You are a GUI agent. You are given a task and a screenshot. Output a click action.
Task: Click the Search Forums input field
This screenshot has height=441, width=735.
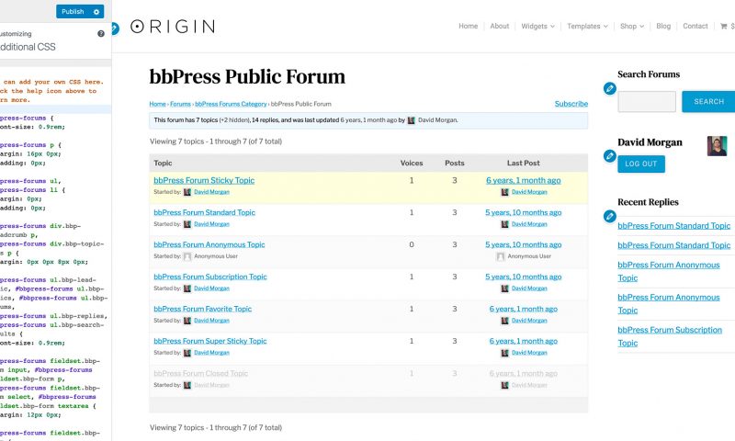coord(647,102)
